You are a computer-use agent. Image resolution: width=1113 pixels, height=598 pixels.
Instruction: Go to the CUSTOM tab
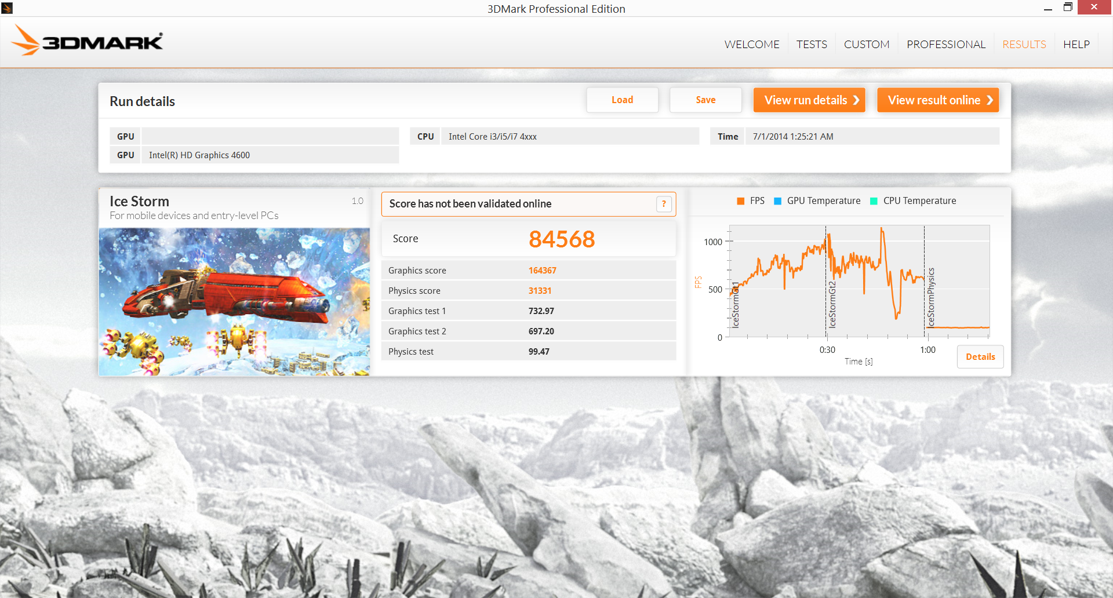click(867, 45)
